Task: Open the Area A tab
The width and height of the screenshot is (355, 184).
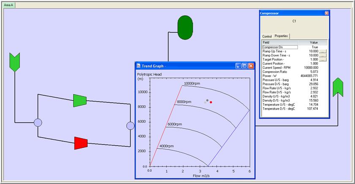Action: click(x=8, y=5)
